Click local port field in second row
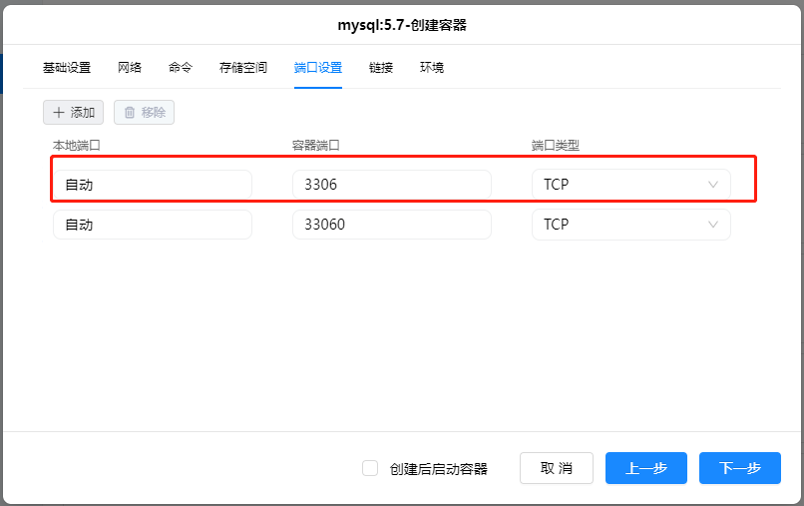Image resolution: width=804 pixels, height=506 pixels. (152, 225)
